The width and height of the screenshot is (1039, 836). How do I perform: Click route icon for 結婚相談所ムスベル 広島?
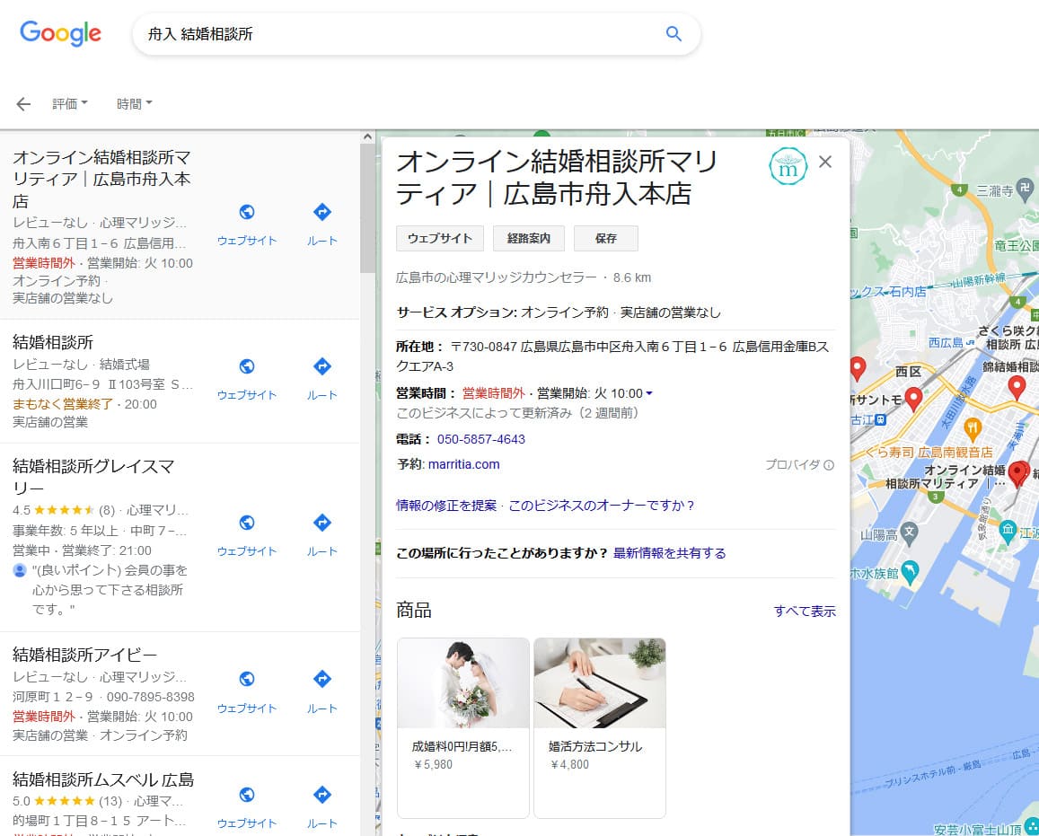(322, 795)
